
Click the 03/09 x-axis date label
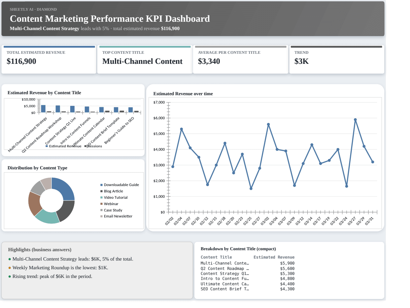click(292, 221)
